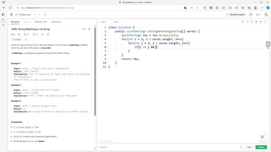Share the problem via share icon

click(48, 35)
